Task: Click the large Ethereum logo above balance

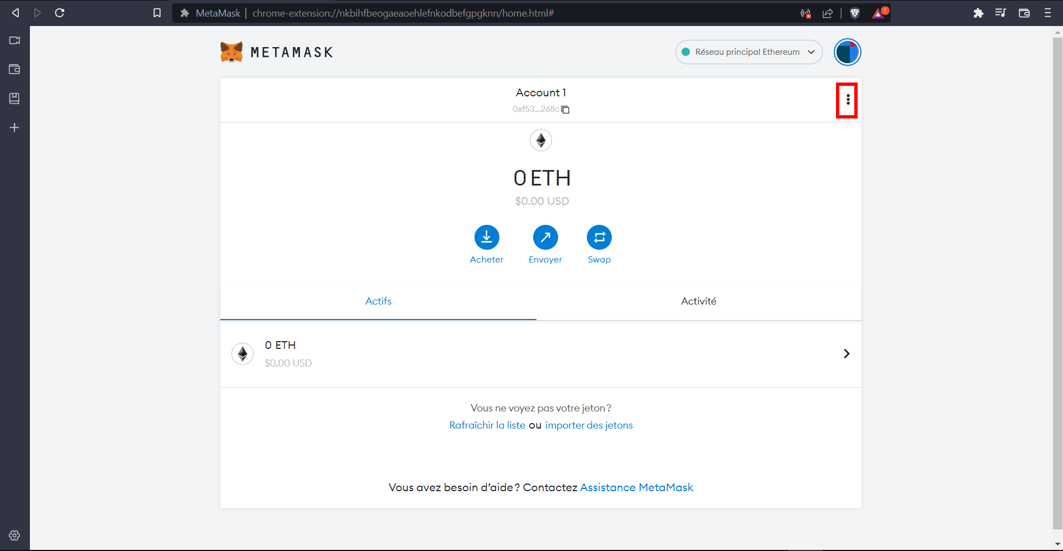Action: point(541,140)
